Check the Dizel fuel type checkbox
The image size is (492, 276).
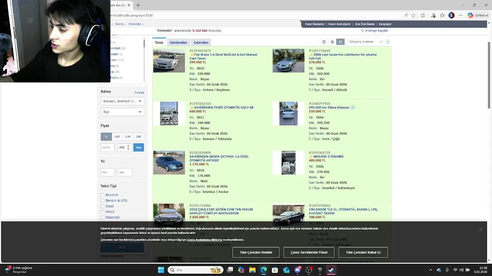tap(103, 206)
